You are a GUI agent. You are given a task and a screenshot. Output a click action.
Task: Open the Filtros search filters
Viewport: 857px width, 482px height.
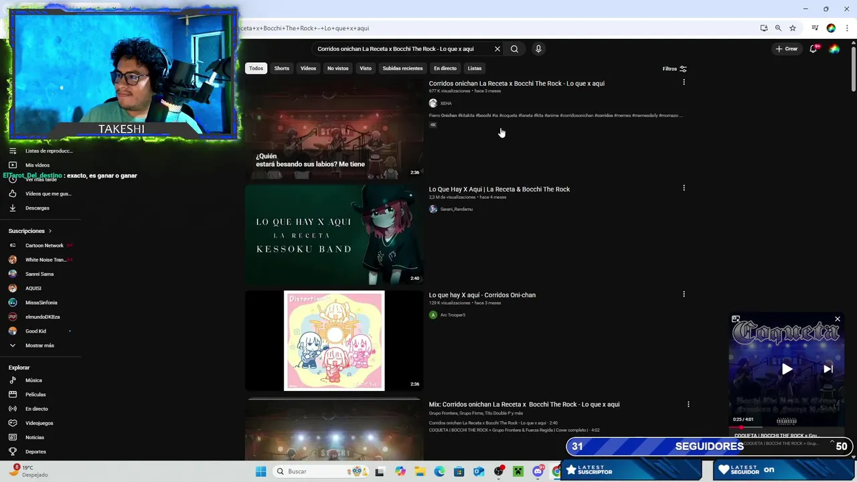[674, 68]
